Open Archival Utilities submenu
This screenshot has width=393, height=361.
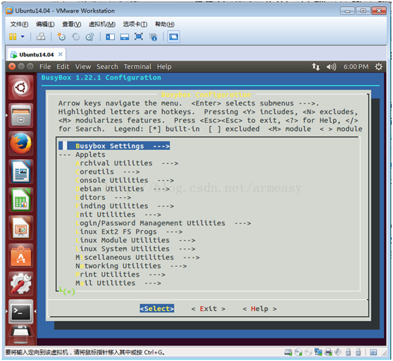coord(127,163)
